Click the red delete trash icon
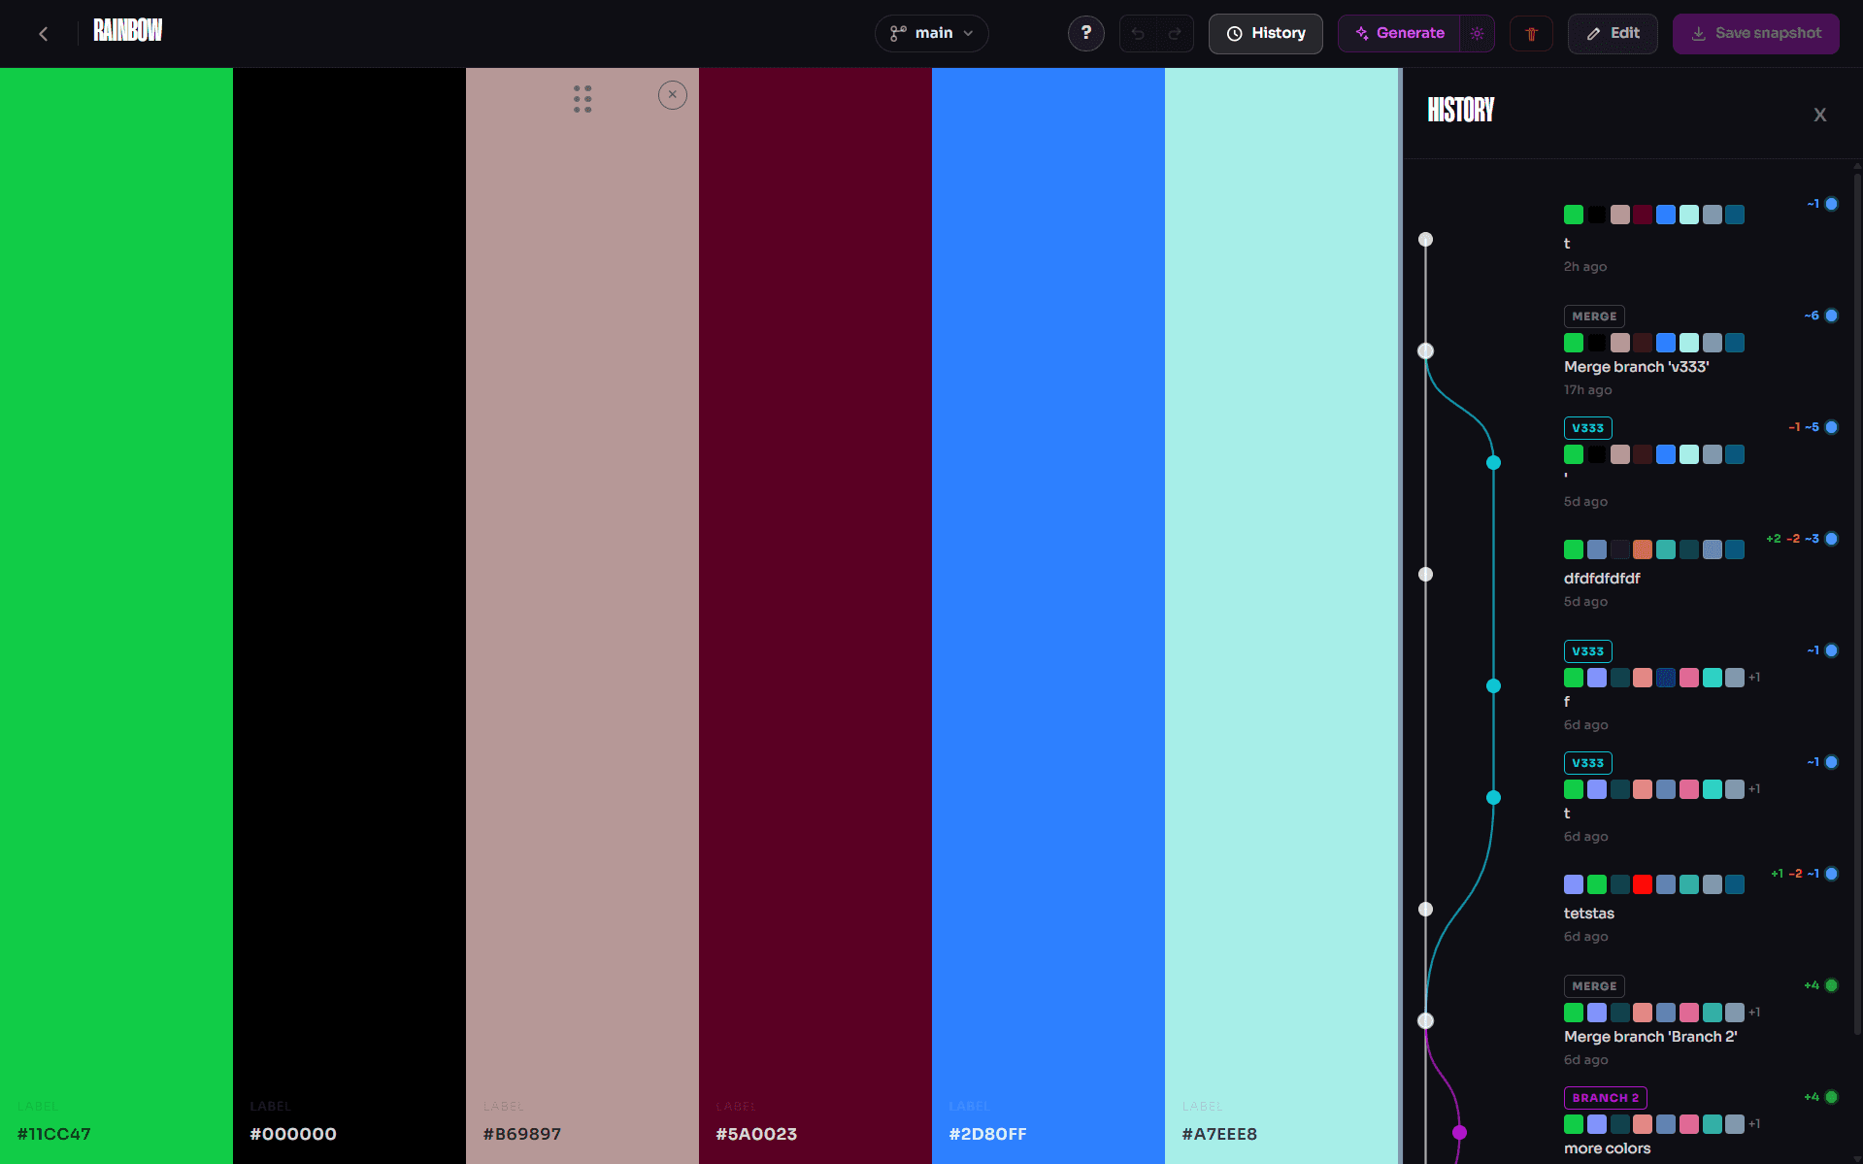 pos(1531,34)
